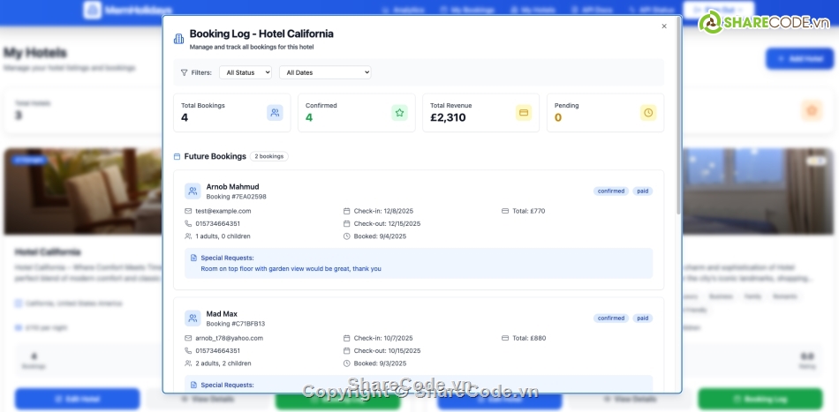This screenshot has width=839, height=412.
Task: Click Arnob Mahmud's guest avatar icon
Action: (x=193, y=191)
